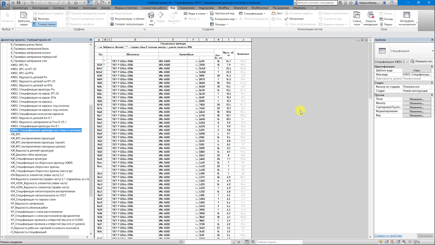Screen dimensions: 435x245
Task: Select КР_Ведомость объемов работ in browser
Action: coord(29,207)
